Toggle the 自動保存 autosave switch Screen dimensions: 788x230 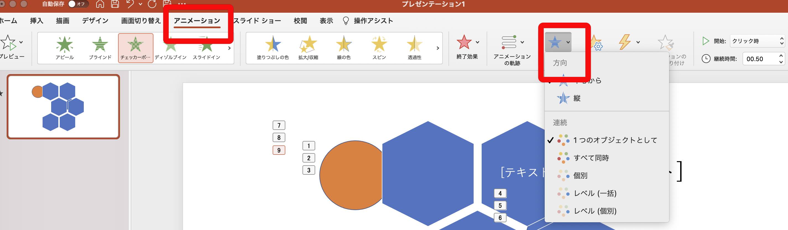coord(78,4)
